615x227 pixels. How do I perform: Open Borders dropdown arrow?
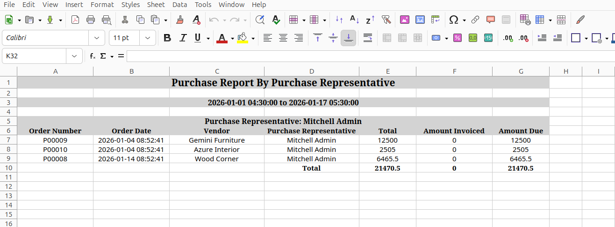586,38
